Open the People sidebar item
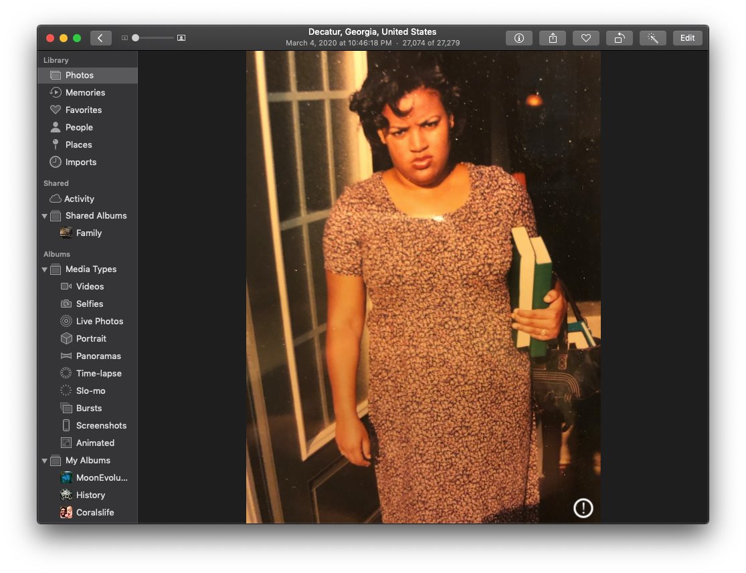The image size is (746, 573). click(x=79, y=128)
